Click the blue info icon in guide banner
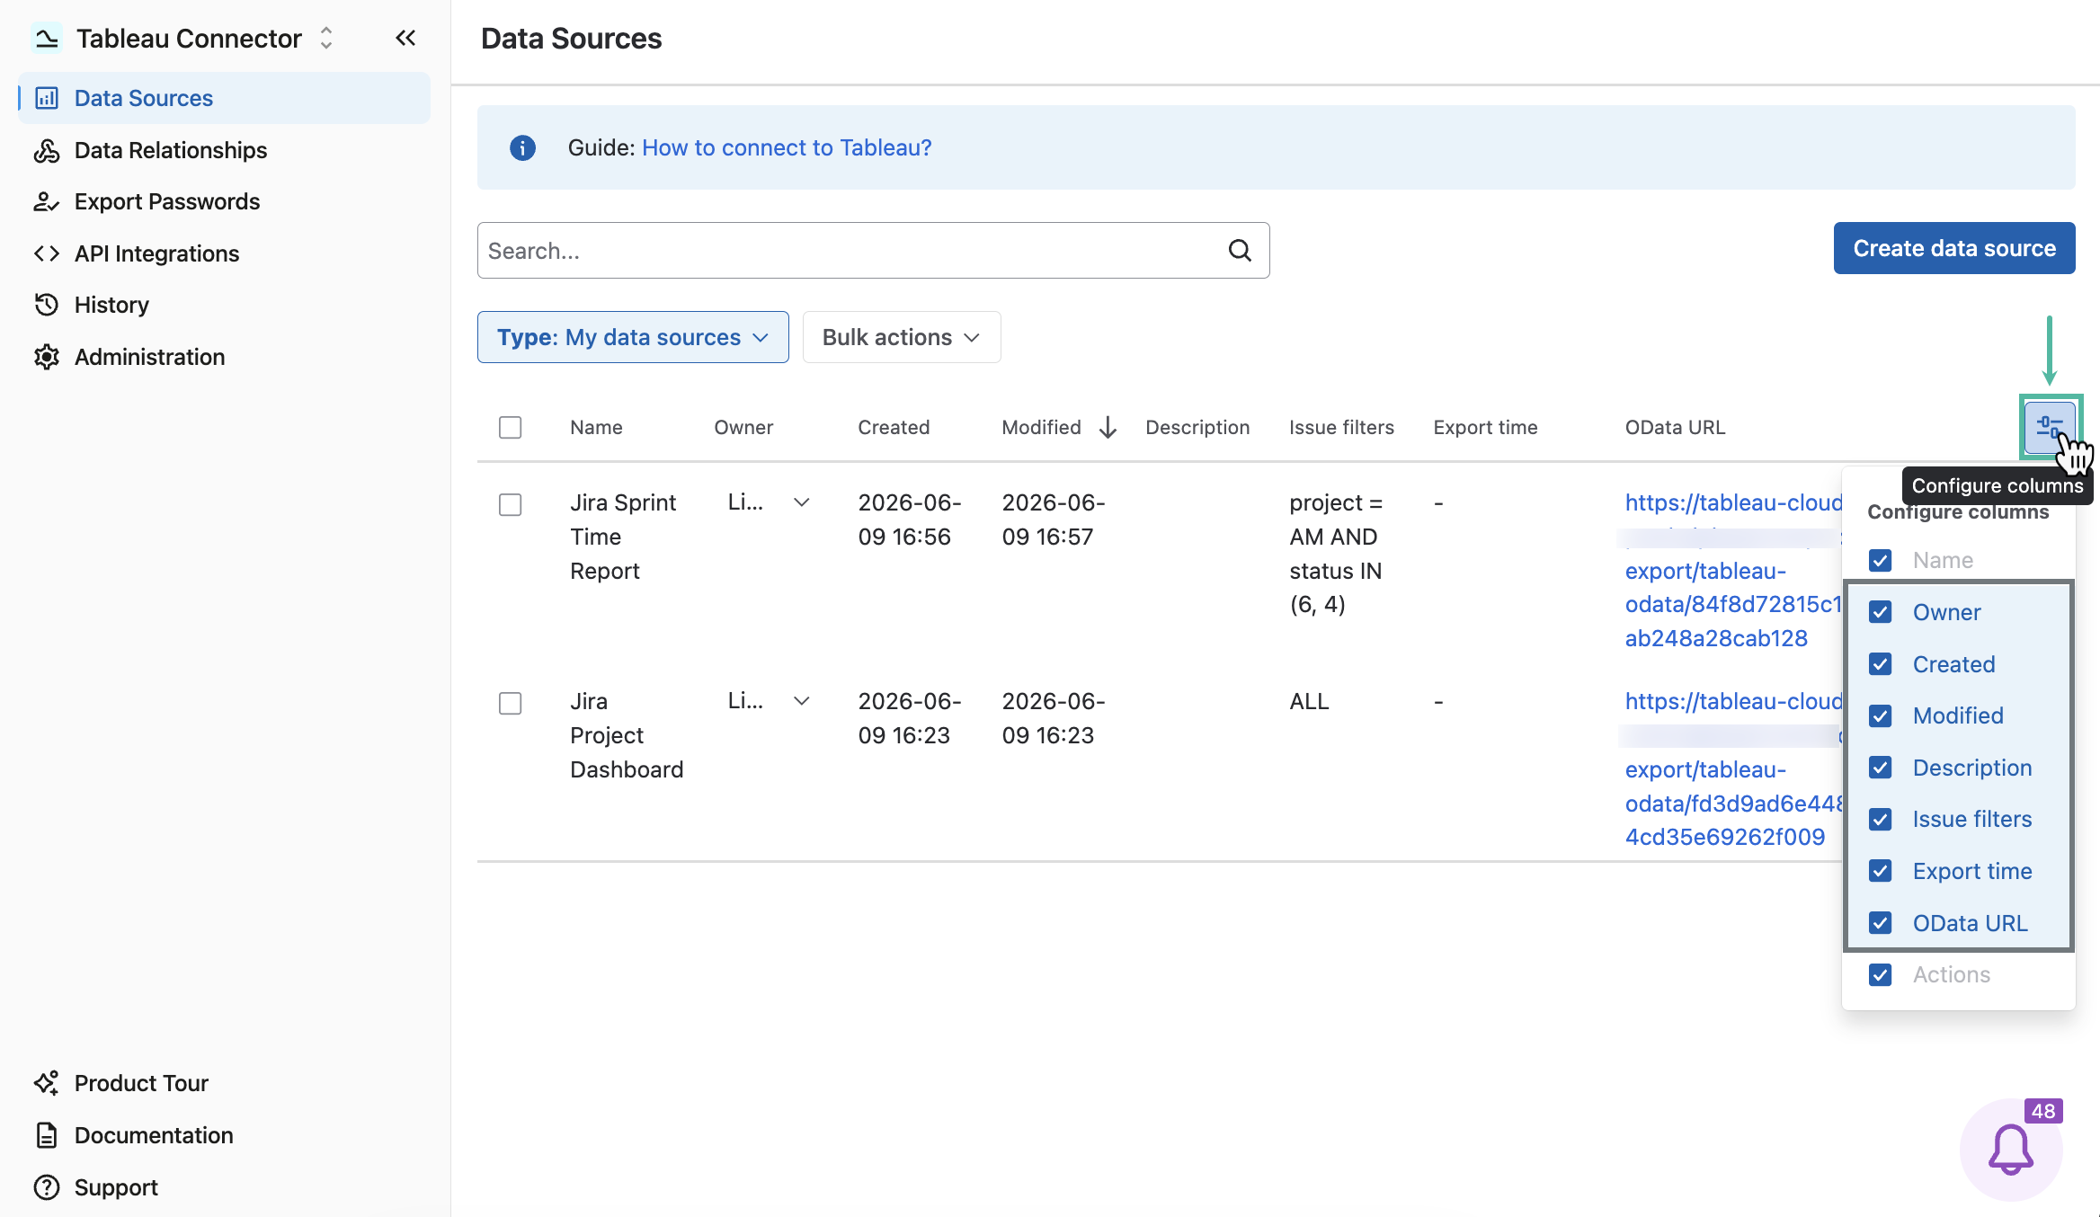2100x1217 pixels. coord(522,147)
